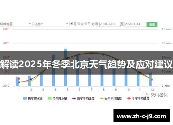Image resolution: width=173 pixels, height=125 pixels.
Task: Toggle the 今年降水量 legend item
Action: point(57,98)
